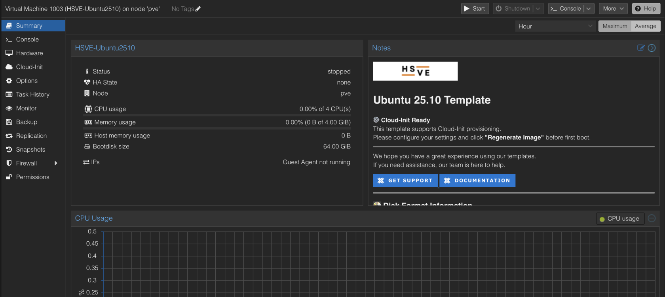
Task: Click the IPs exchange arrows icon
Action: pyautogui.click(x=86, y=162)
